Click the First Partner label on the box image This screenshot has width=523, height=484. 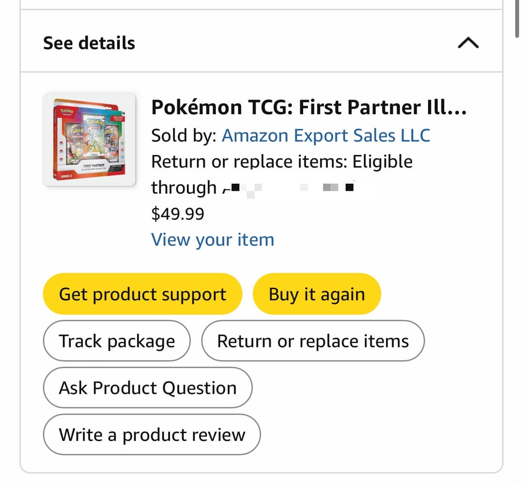click(94, 166)
